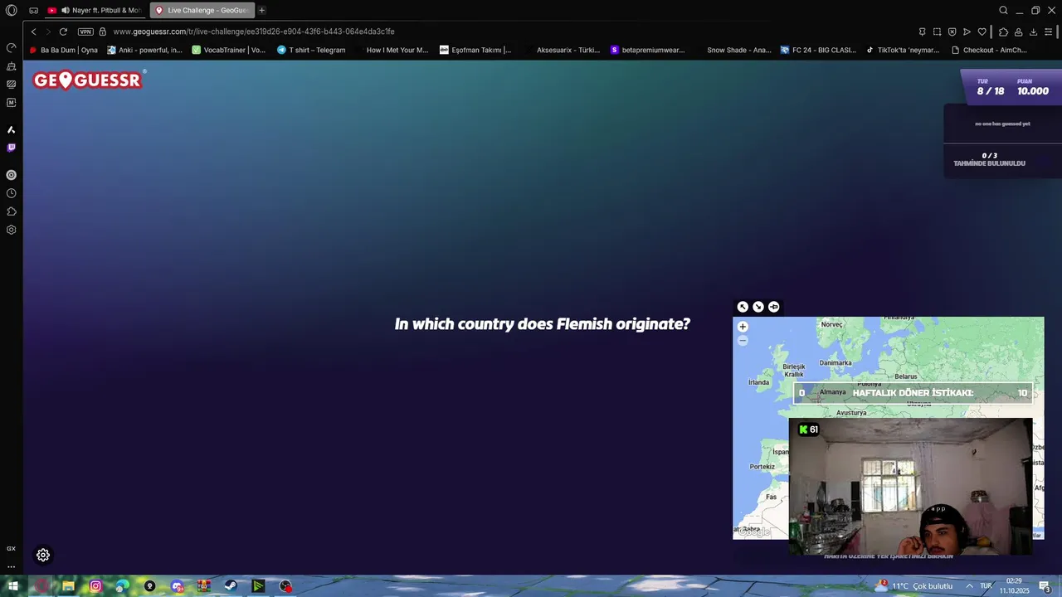The image size is (1062, 597).
Task: Open the sidebar settings gear icon
Action: 12,230
